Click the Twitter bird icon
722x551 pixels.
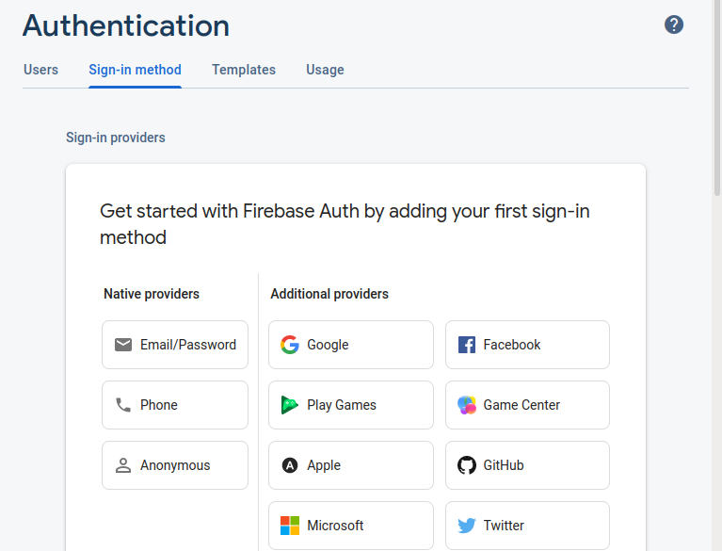(467, 526)
